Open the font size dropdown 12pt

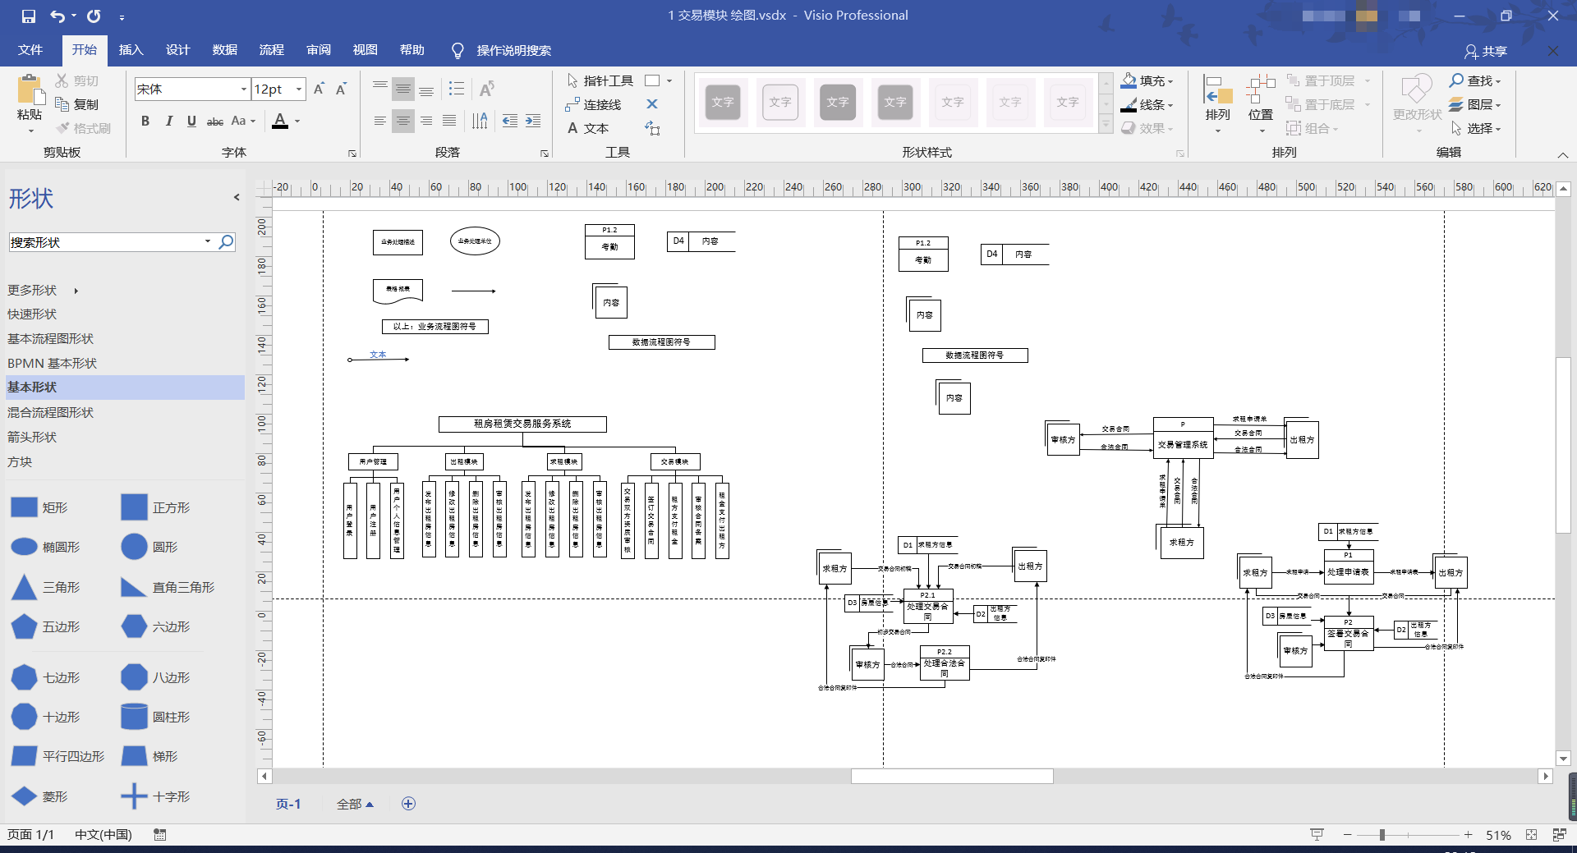click(x=299, y=89)
